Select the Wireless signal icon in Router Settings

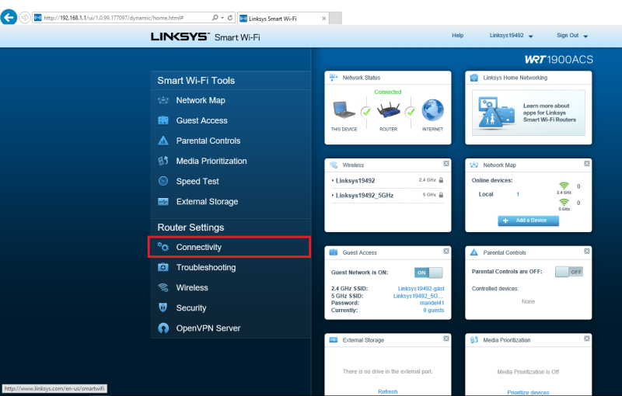pos(163,287)
